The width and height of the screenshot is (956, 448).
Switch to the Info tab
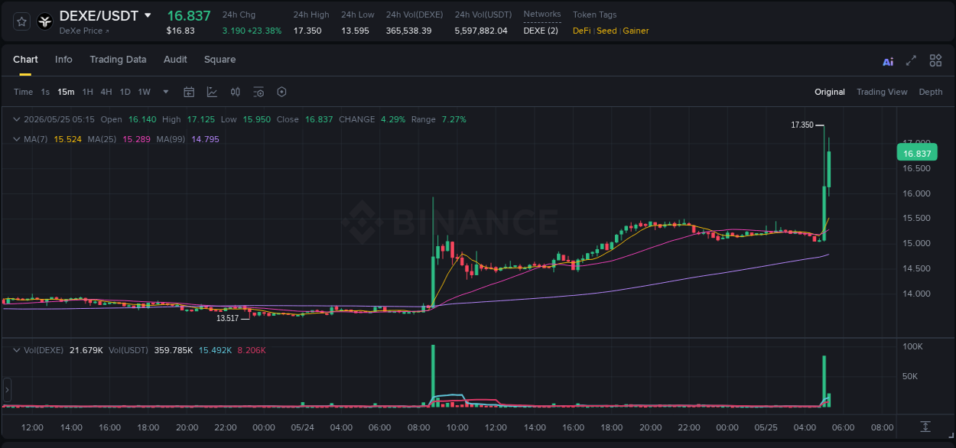tap(63, 60)
